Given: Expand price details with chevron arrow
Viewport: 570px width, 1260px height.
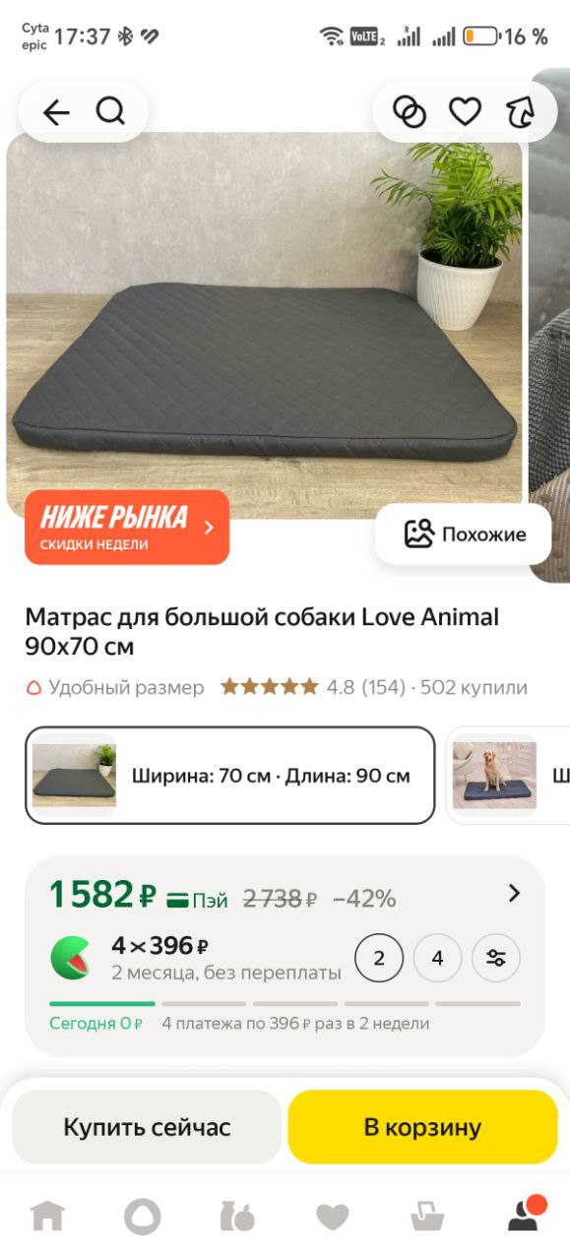Looking at the screenshot, I should pos(514,894).
